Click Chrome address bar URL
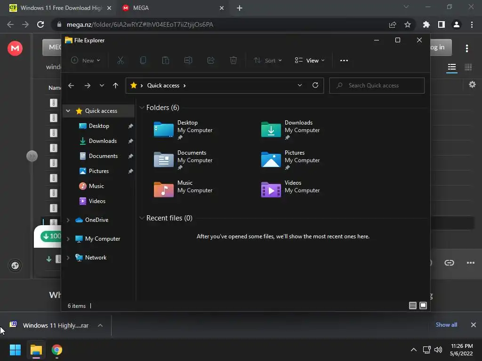The height and width of the screenshot is (361, 482). [x=140, y=24]
